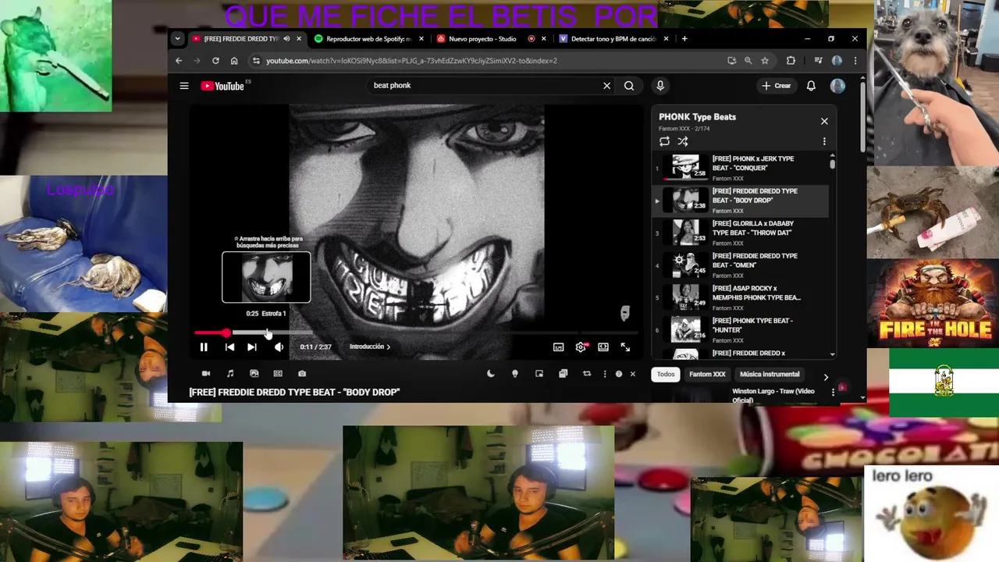Open the Introducción chapter list
The height and width of the screenshot is (562, 999).
click(370, 347)
